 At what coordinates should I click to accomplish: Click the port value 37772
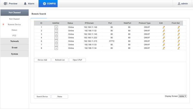click(x=112, y=41)
